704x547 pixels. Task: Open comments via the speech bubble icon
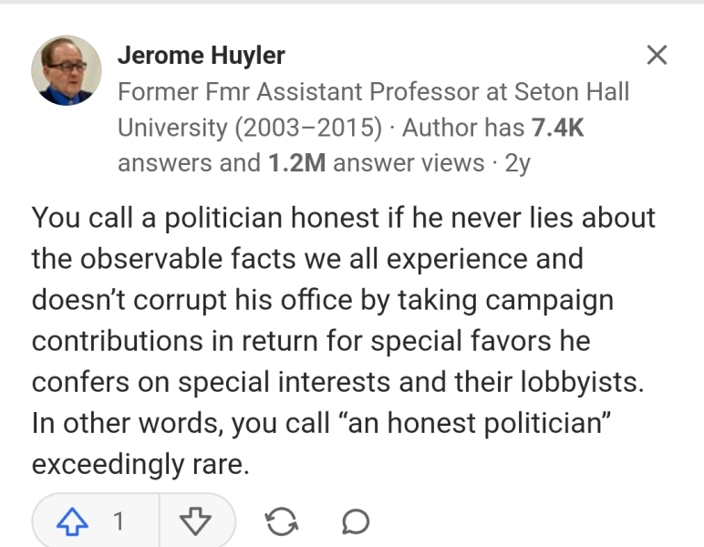pyautogui.click(x=355, y=521)
